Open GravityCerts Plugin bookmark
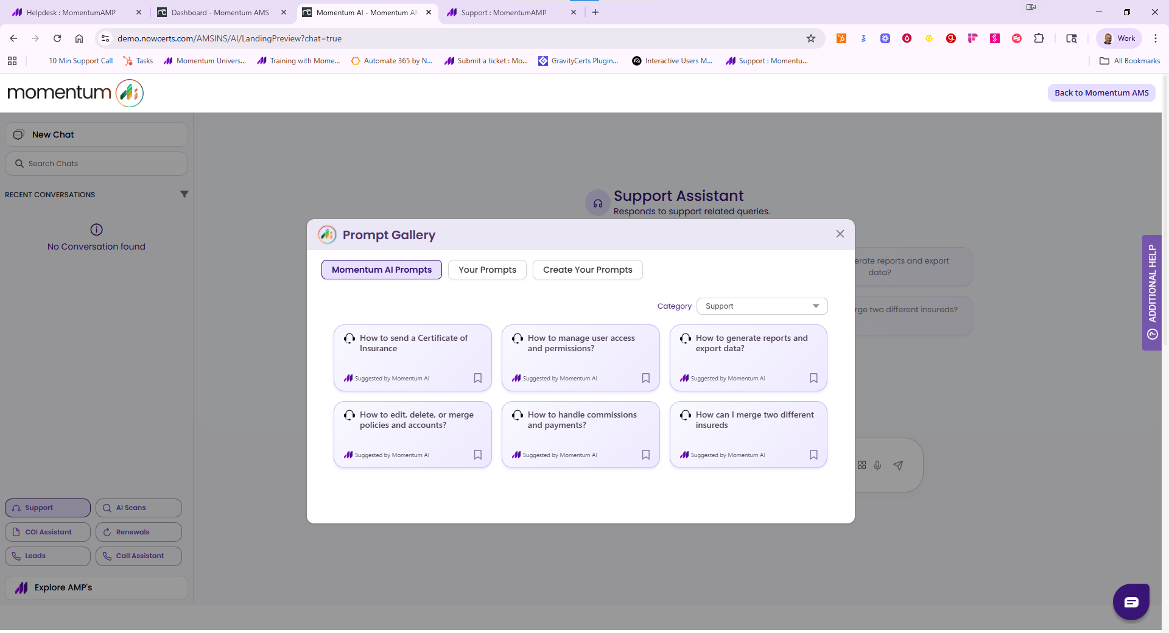The image size is (1169, 633). point(578,61)
